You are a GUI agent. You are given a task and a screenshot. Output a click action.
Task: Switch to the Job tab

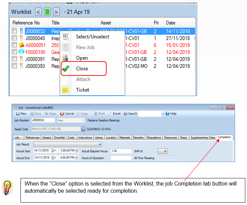tap(18, 138)
